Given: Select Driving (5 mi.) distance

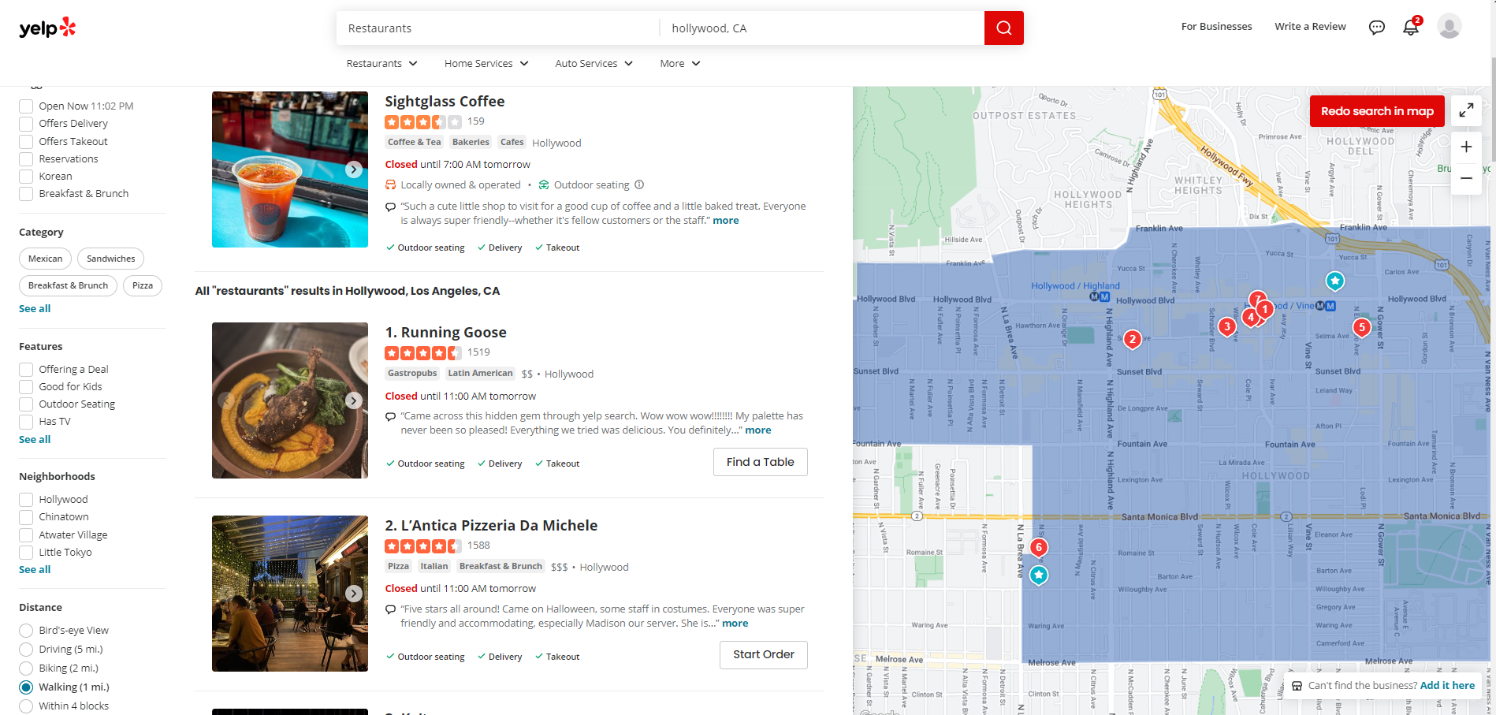Looking at the screenshot, I should click(x=26, y=650).
